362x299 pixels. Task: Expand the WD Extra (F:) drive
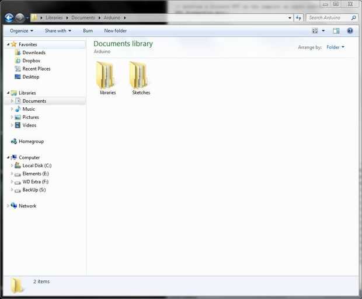point(12,181)
